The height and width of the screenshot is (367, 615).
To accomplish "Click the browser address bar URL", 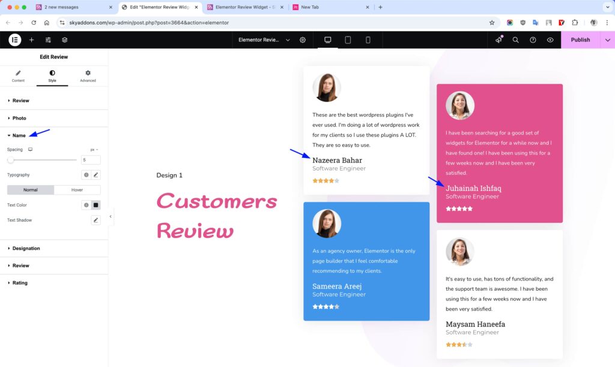I will [x=149, y=23].
